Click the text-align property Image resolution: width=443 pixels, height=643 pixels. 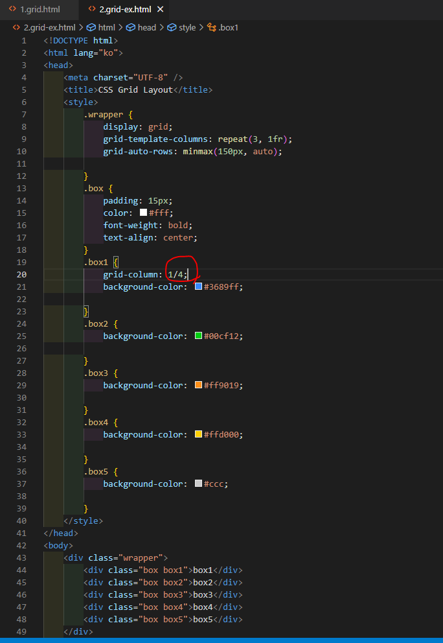(x=128, y=237)
